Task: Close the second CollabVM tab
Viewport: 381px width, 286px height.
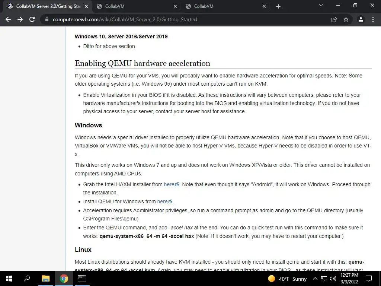Action: point(175,7)
